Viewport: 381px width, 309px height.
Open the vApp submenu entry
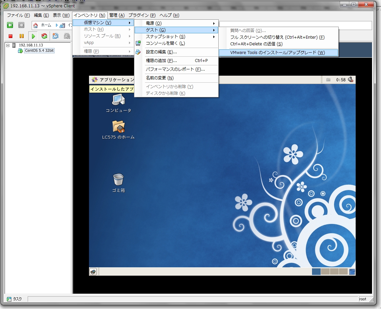point(103,43)
